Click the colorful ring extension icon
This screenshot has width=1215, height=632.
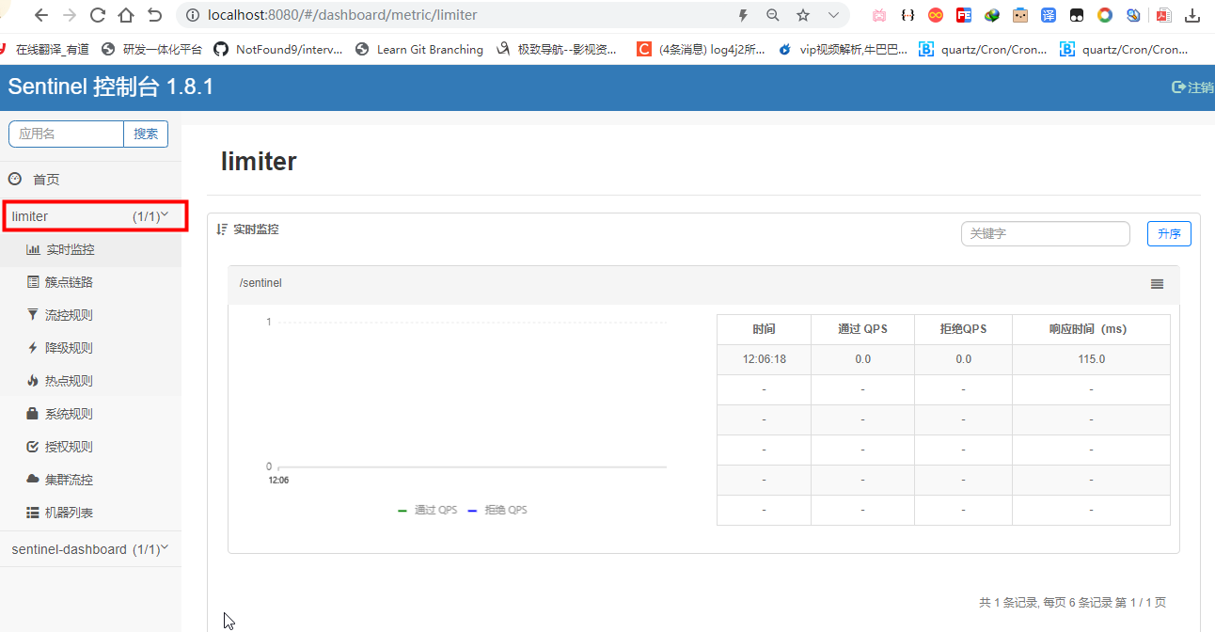pyautogui.click(x=1105, y=15)
